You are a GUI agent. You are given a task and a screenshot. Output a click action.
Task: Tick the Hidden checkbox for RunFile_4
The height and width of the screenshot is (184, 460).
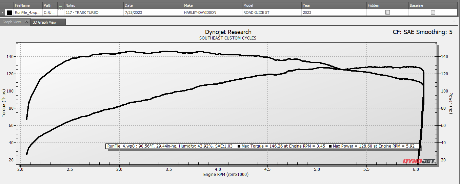coord(387,12)
